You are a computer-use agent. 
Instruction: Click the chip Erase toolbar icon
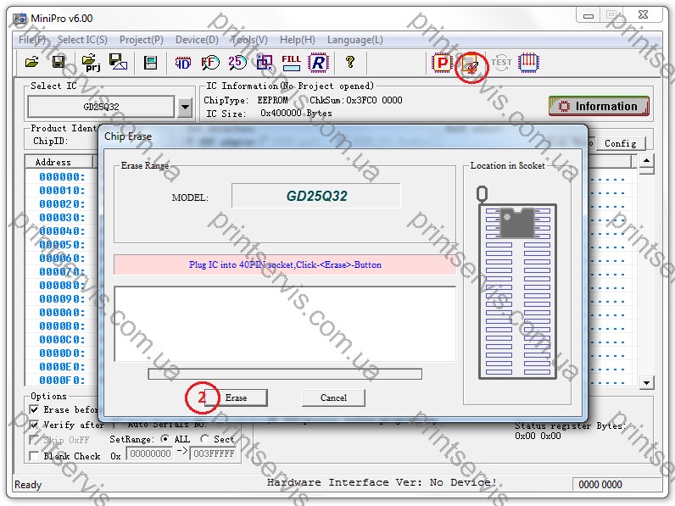[x=470, y=64]
